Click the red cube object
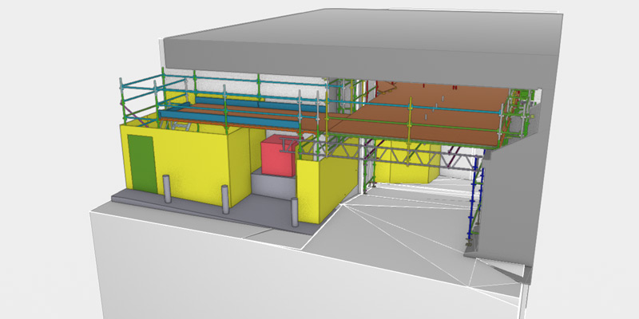Viewport: 639px width, 319px height. [x=278, y=156]
